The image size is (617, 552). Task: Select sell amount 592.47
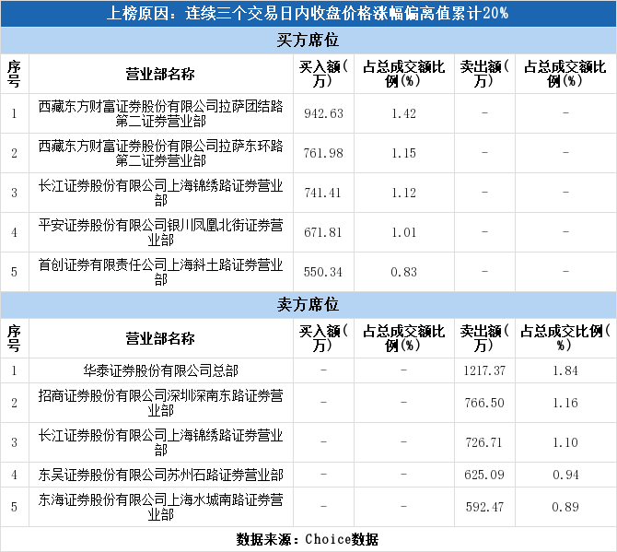coord(484,507)
